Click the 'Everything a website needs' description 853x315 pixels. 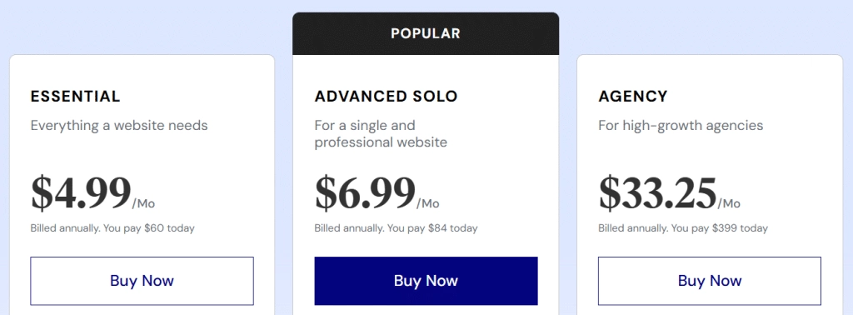(119, 126)
